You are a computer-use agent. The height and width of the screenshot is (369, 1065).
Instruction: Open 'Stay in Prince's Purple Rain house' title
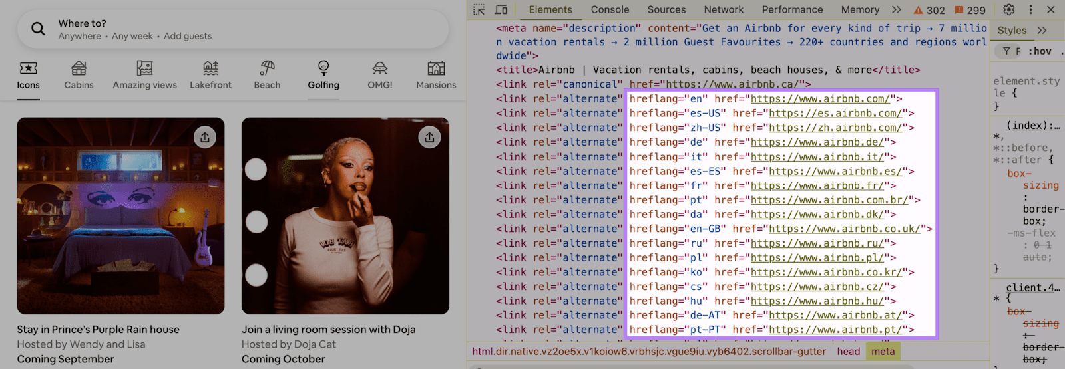[x=99, y=330]
